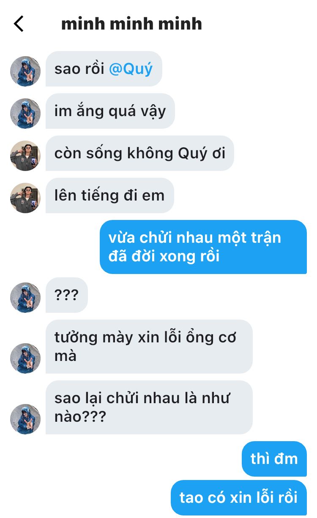Tap avatar beside 'còn sống không Quý ơi'
The width and height of the screenshot is (317, 518).
25,156
